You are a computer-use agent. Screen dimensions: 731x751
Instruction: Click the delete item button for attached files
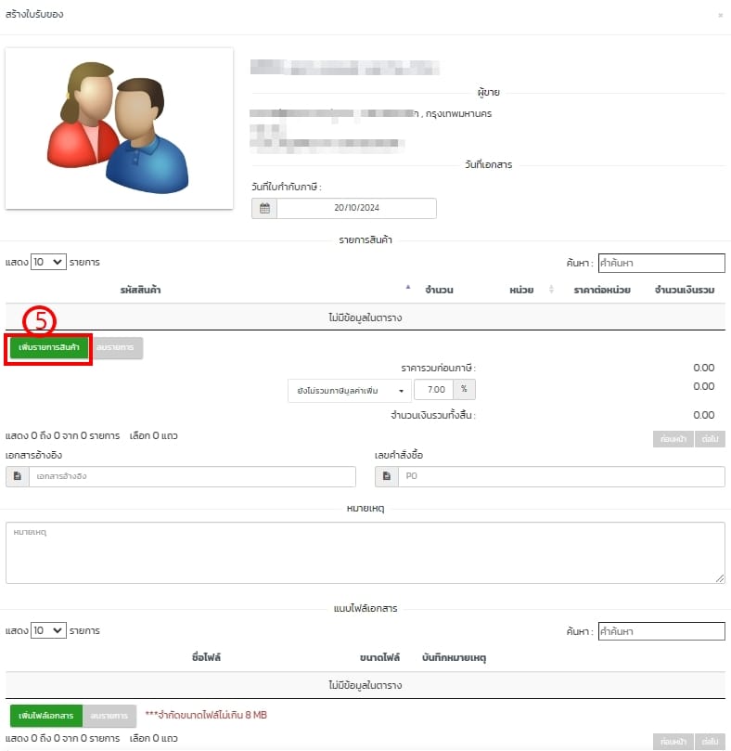pos(109,716)
